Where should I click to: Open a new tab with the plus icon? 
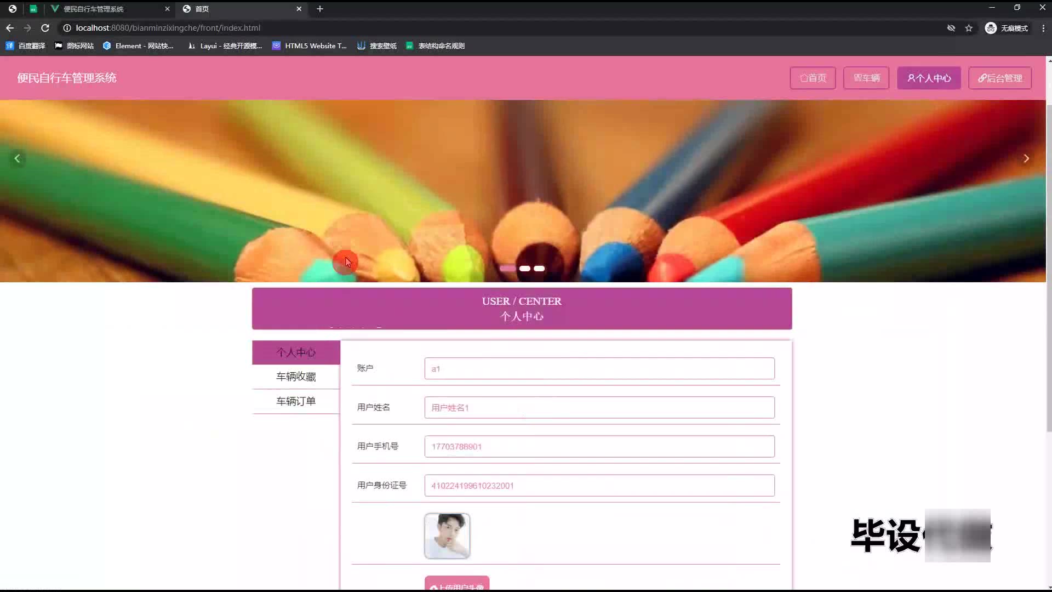[x=320, y=9]
